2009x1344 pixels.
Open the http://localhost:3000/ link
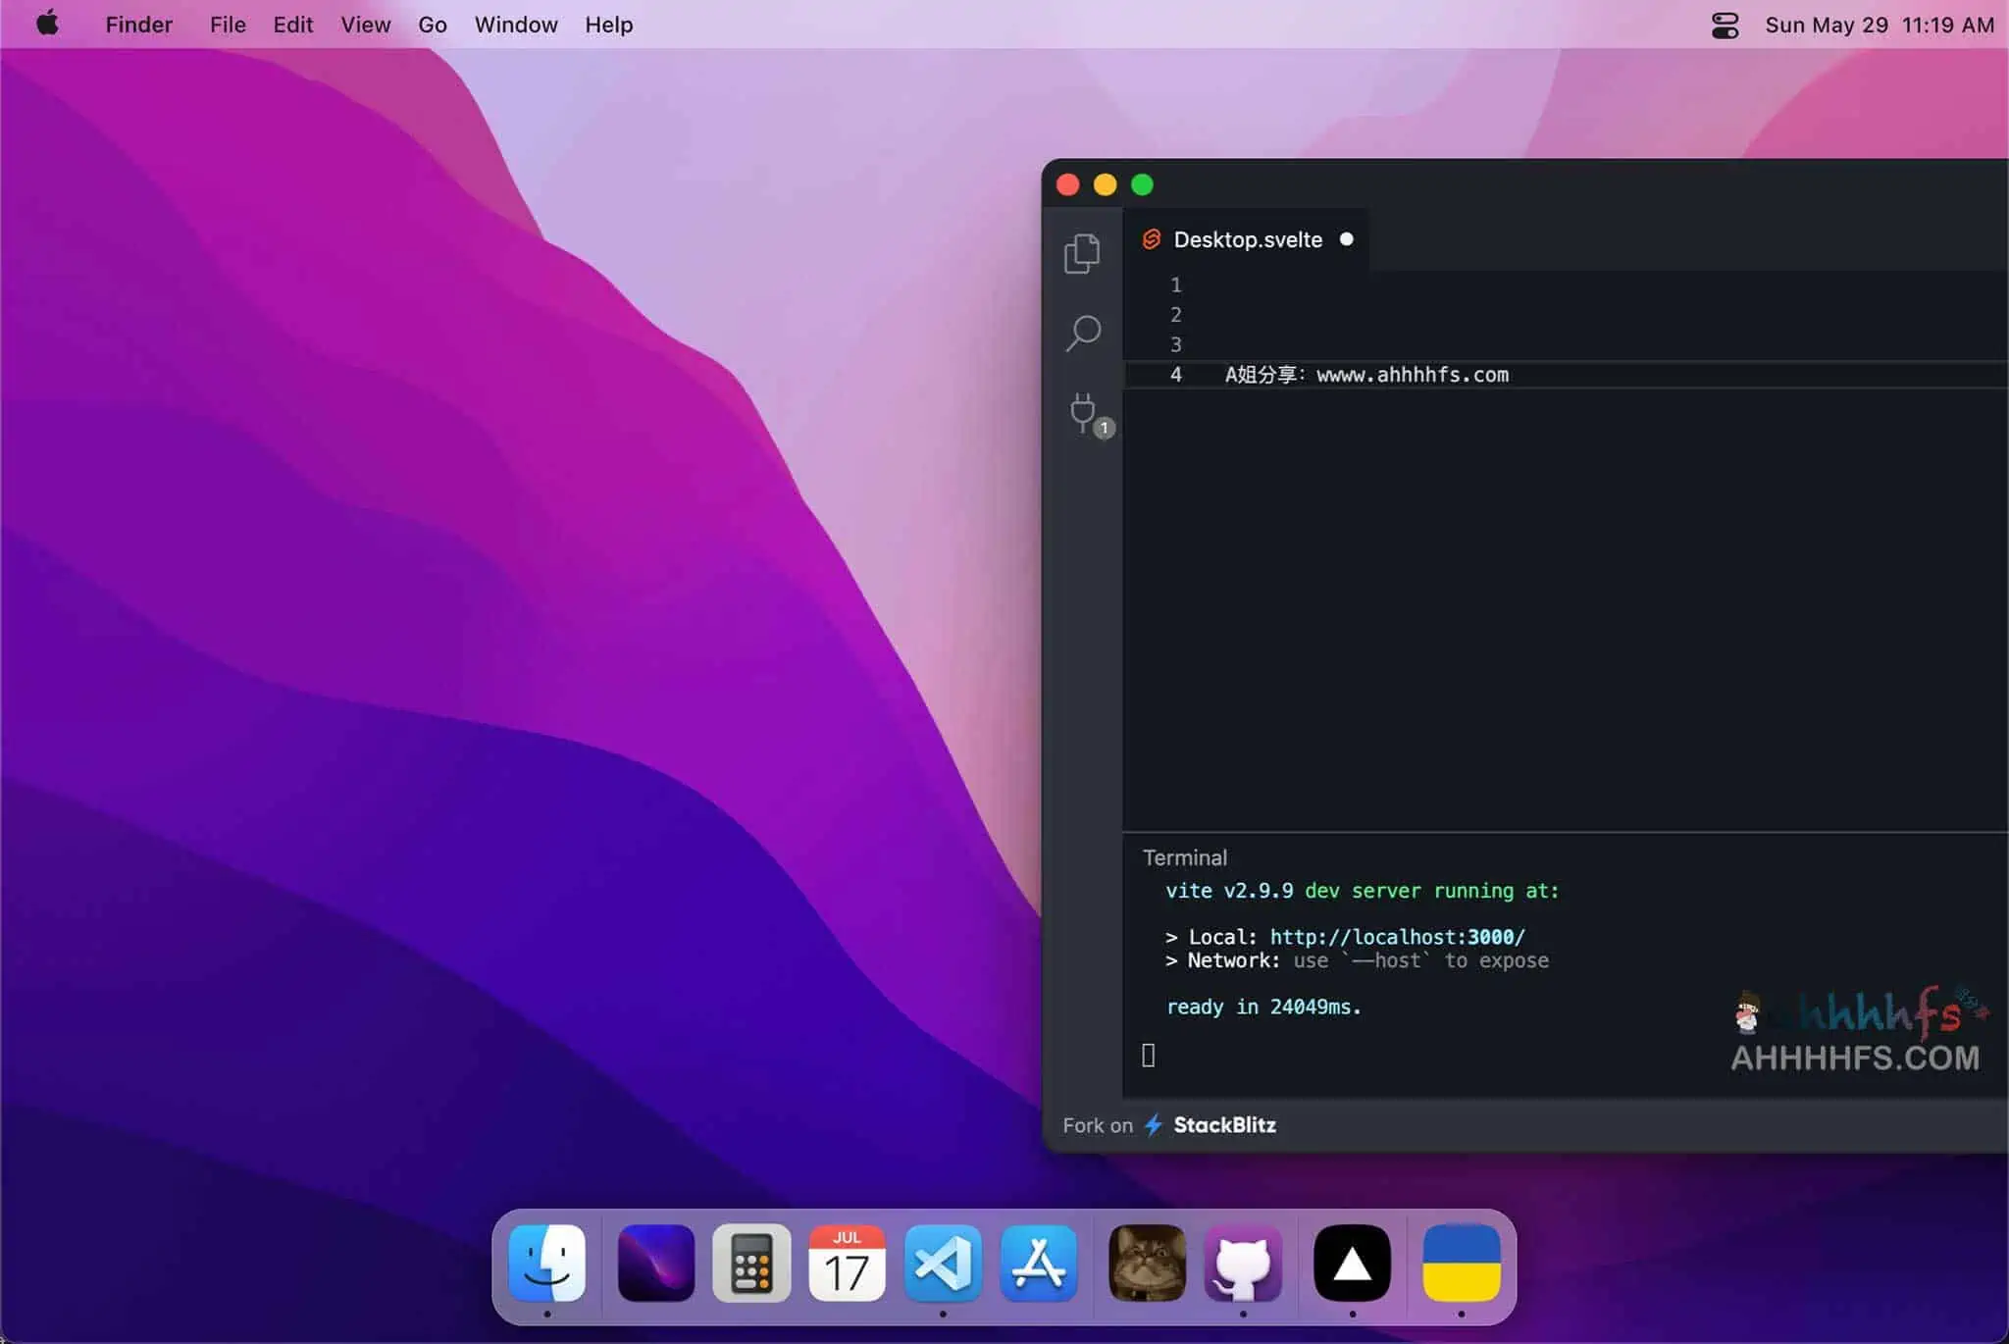tap(1397, 936)
